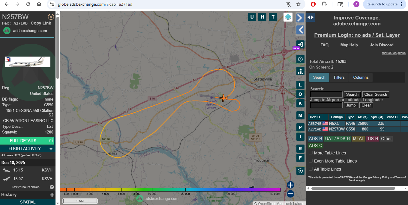
Task: Toggle the R map option button
Action: pos(300,149)
